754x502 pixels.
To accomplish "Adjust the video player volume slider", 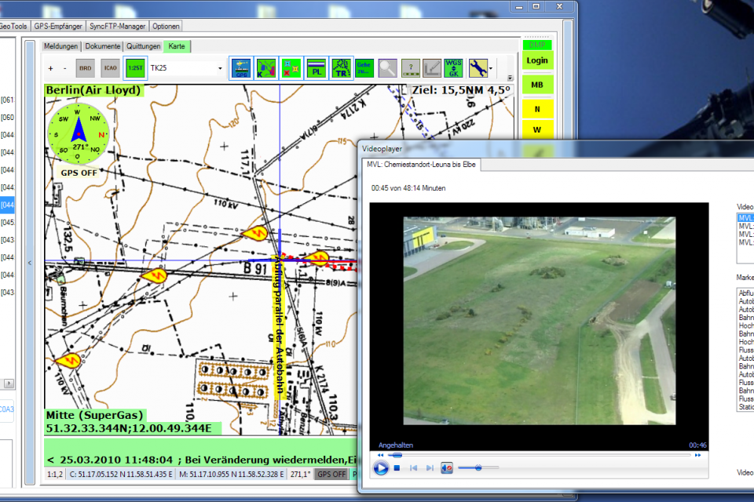I will click(x=478, y=467).
